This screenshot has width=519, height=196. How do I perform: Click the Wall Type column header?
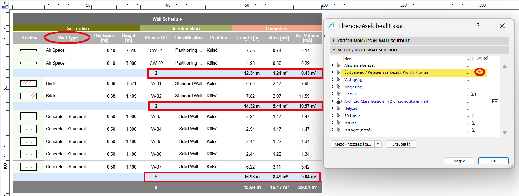(x=68, y=38)
